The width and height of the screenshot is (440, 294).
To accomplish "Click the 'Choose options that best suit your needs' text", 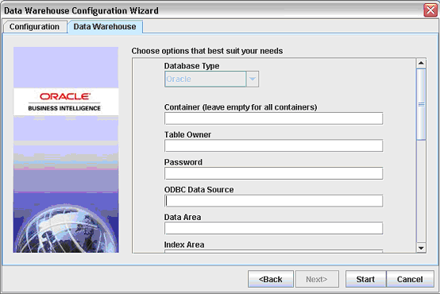I will point(207,51).
